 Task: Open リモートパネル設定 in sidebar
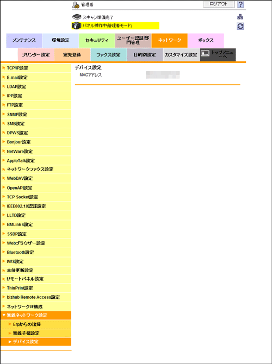(36, 279)
